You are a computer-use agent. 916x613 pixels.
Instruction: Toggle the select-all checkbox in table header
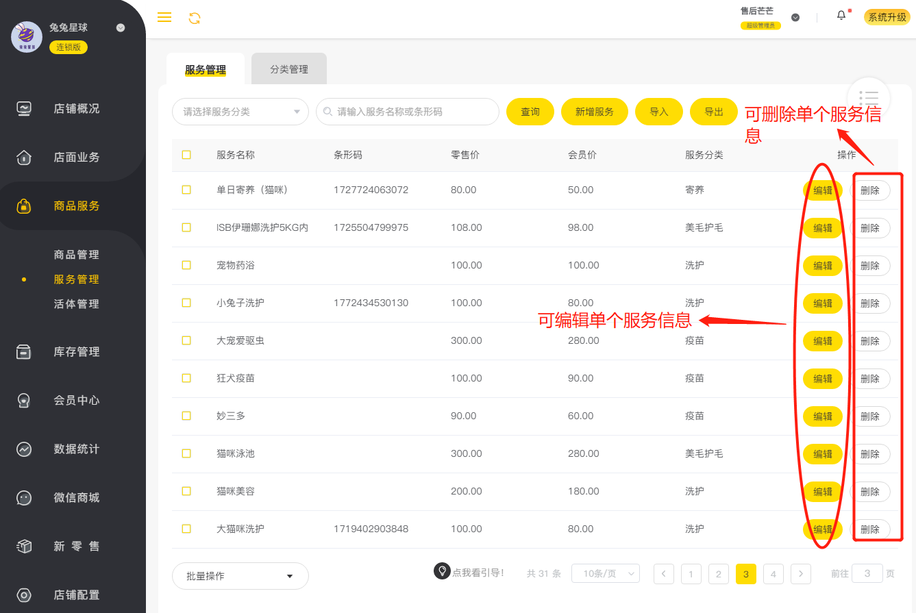[x=186, y=155]
